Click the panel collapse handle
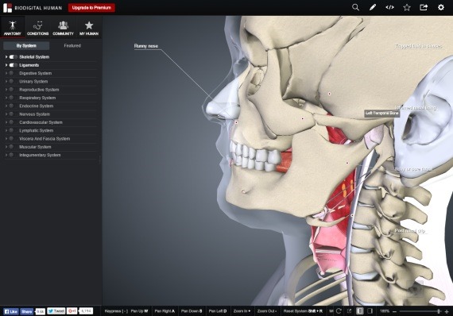453x316 pixels. tap(100, 160)
